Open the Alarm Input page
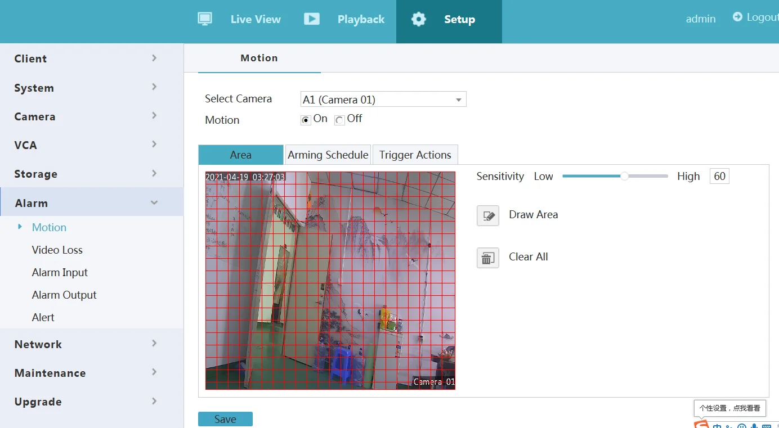This screenshot has height=428, width=779. tap(60, 273)
